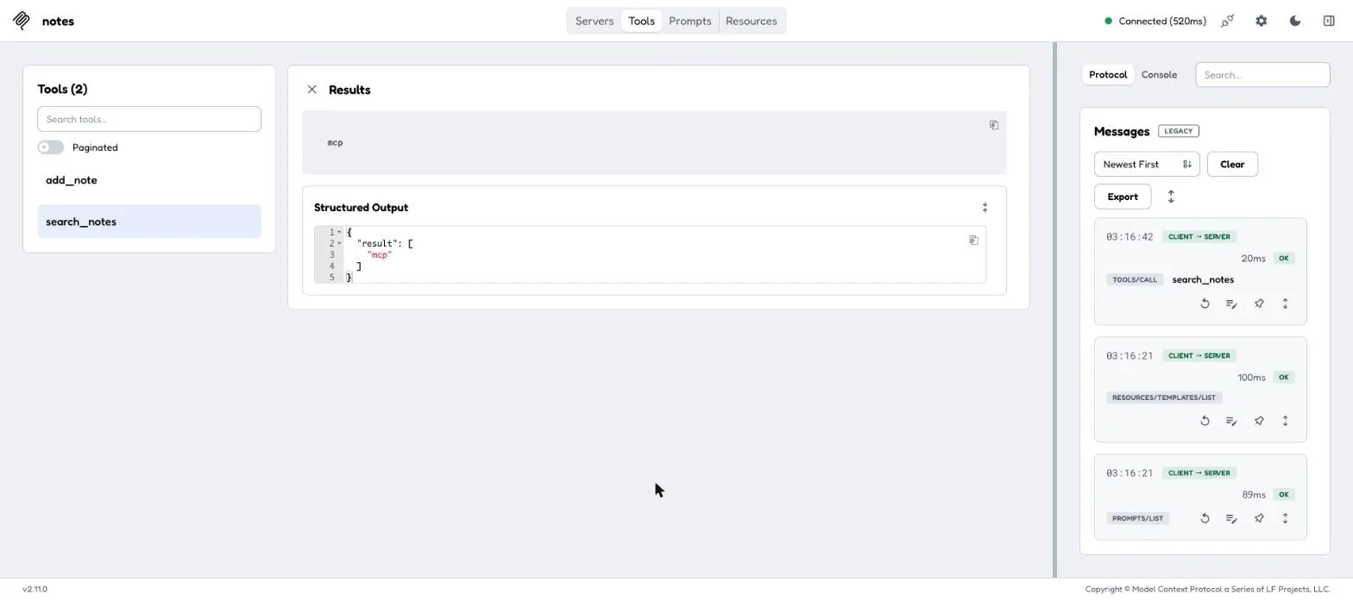The width and height of the screenshot is (1353, 600).
Task: Pin the search_notes tools/call message
Action: click(x=1259, y=303)
